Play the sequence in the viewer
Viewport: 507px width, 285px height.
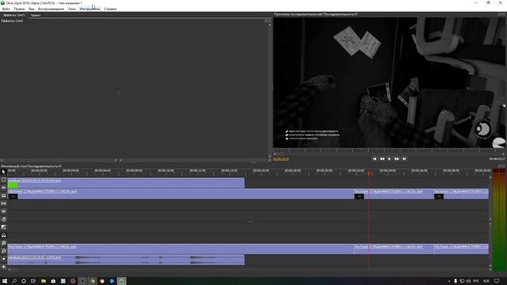pyautogui.click(x=389, y=159)
